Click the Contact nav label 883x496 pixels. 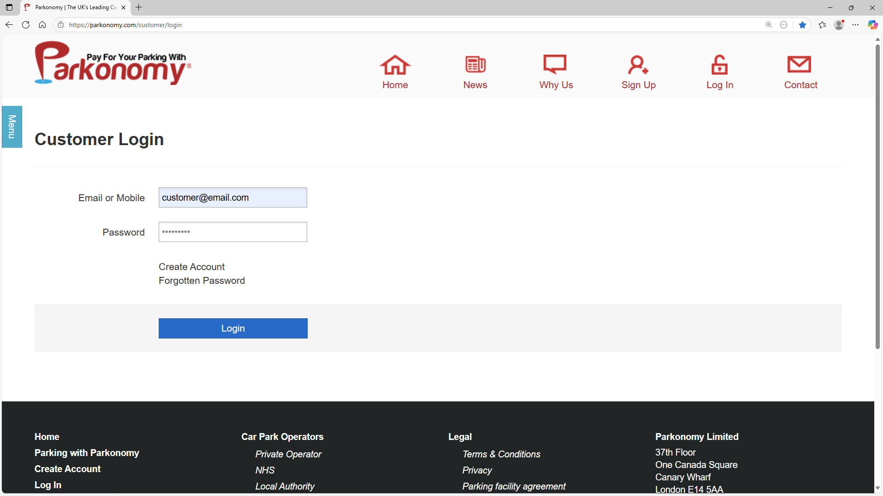click(801, 85)
